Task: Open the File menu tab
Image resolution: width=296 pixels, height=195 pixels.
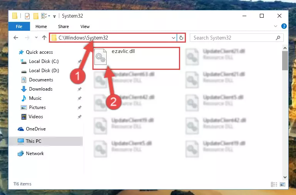Action: [x=19, y=26]
